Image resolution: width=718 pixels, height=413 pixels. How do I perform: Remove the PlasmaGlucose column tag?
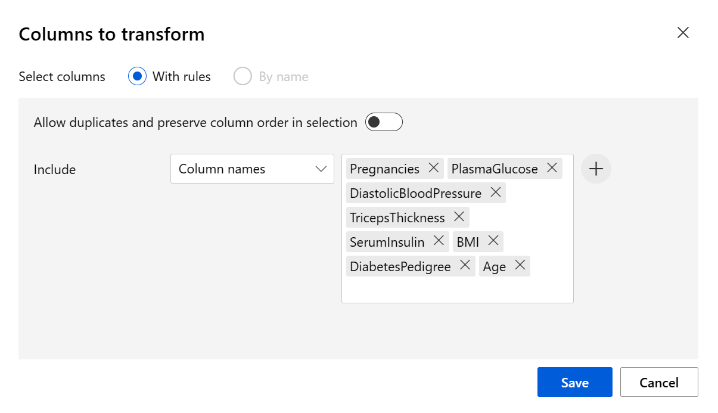click(x=552, y=169)
